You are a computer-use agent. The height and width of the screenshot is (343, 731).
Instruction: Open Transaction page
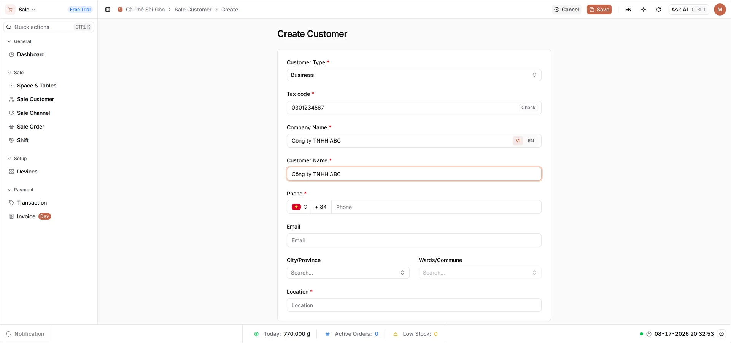[49, 203]
